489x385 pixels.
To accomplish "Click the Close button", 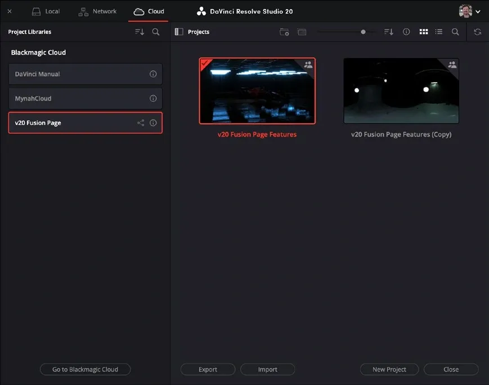I will coord(451,369).
